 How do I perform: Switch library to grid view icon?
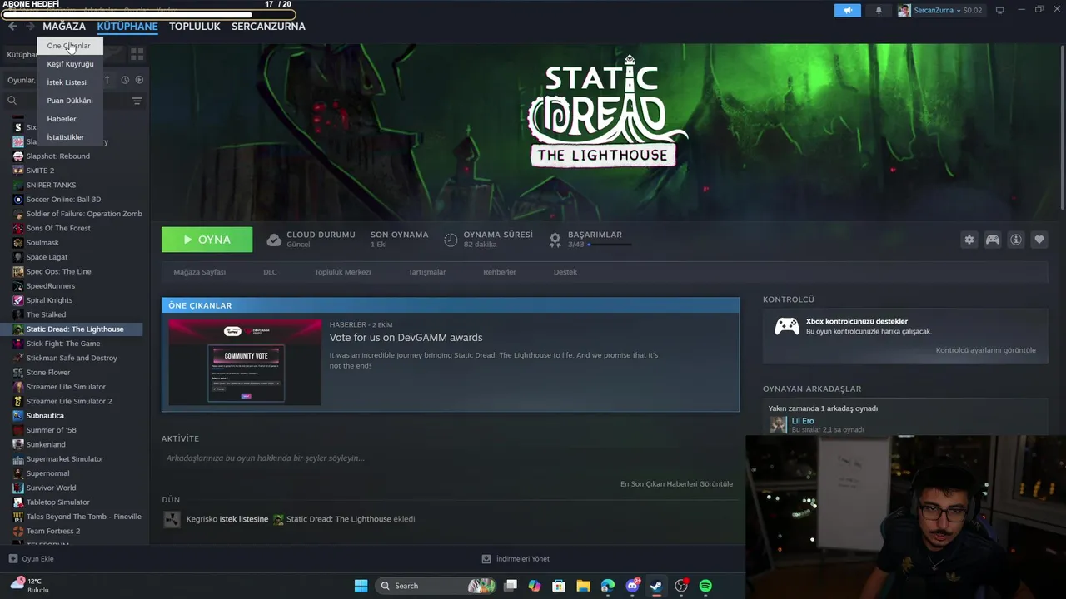pos(137,54)
